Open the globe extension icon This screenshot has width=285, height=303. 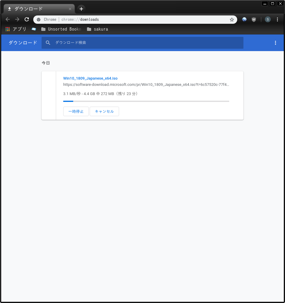244,19
